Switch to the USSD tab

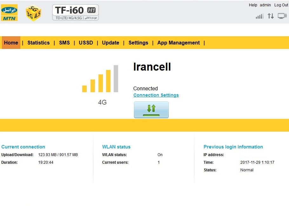pyautogui.click(x=86, y=43)
